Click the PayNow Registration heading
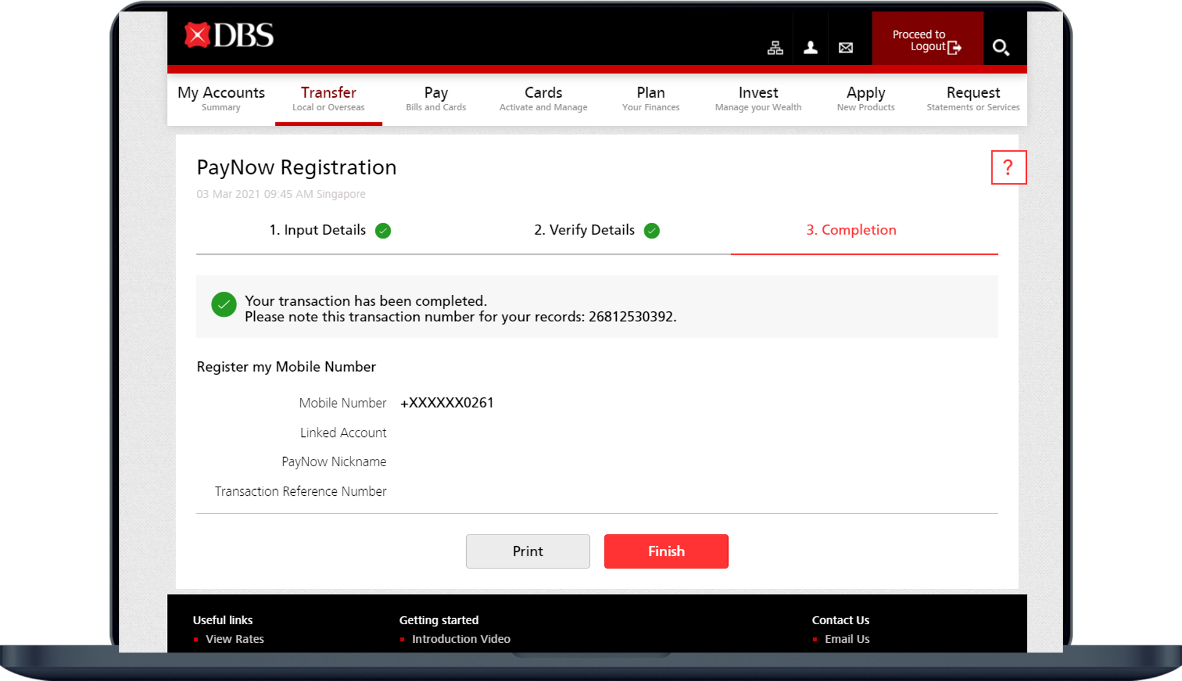Viewport: 1182px width, 681px height. 297,168
